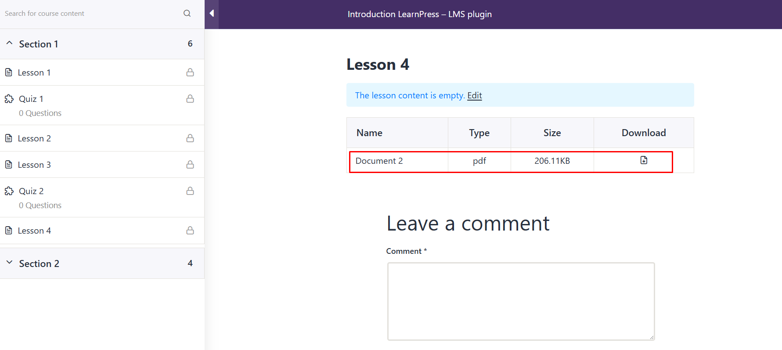This screenshot has height=350, width=782.
Task: Collapse Section 1 using its chevron
Action: pyautogui.click(x=9, y=43)
